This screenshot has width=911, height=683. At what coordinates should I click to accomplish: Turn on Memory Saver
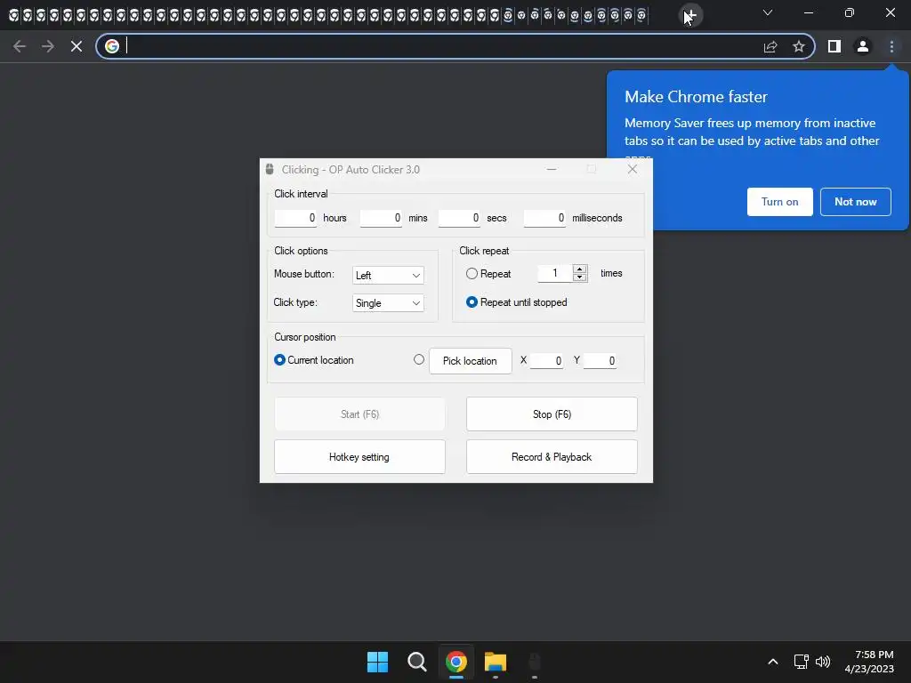tap(779, 202)
